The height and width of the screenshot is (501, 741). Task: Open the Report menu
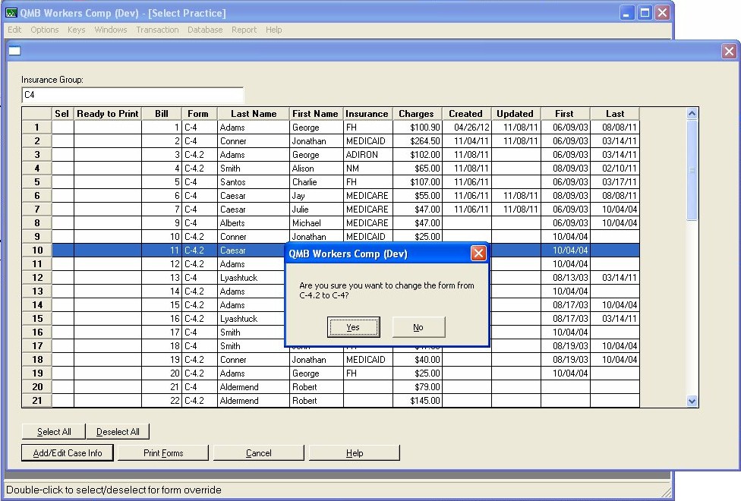coord(244,30)
